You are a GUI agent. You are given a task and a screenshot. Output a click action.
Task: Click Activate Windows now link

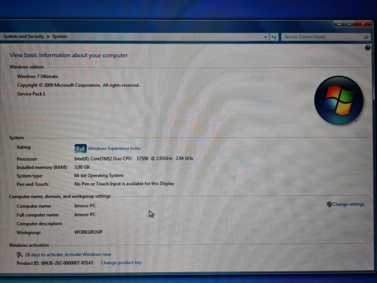[88, 254]
